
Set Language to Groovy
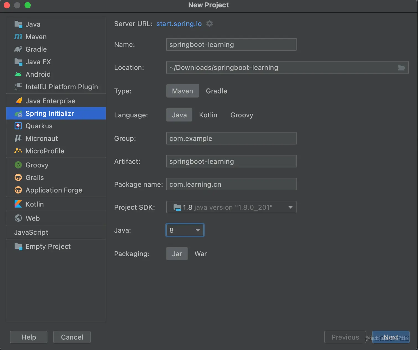click(x=242, y=115)
